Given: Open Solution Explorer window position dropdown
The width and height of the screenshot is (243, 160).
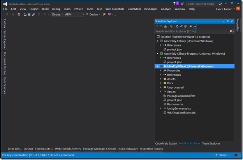Looking at the screenshot, I should coord(224,21).
